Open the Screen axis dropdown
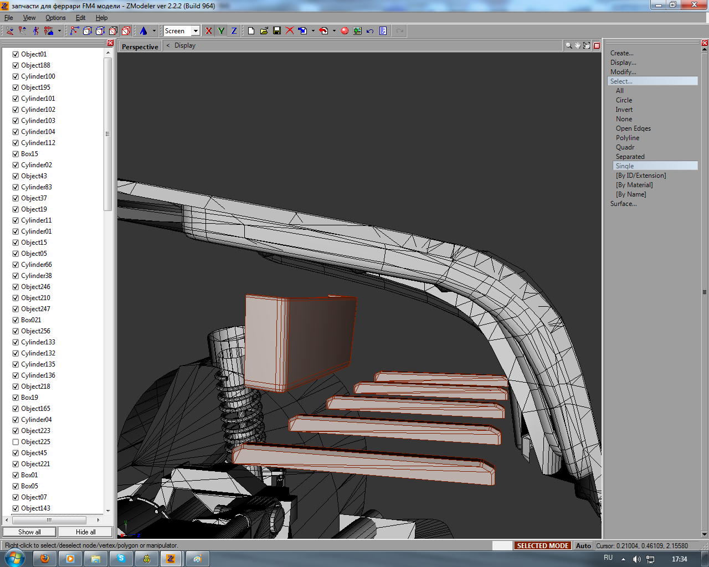709x567 pixels. point(196,31)
